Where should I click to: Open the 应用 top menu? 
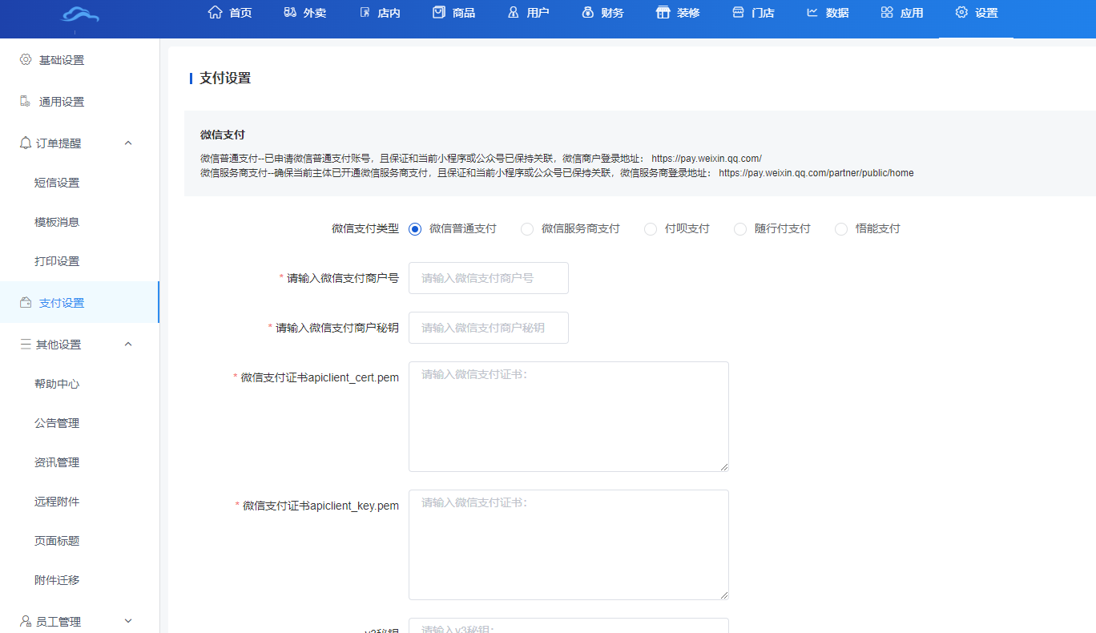tap(901, 13)
